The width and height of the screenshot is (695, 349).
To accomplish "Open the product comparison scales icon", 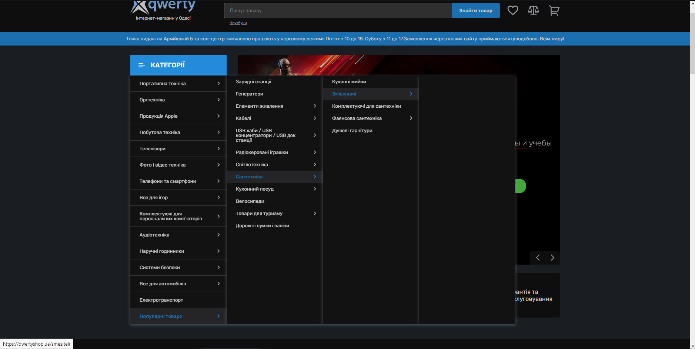I will point(533,10).
